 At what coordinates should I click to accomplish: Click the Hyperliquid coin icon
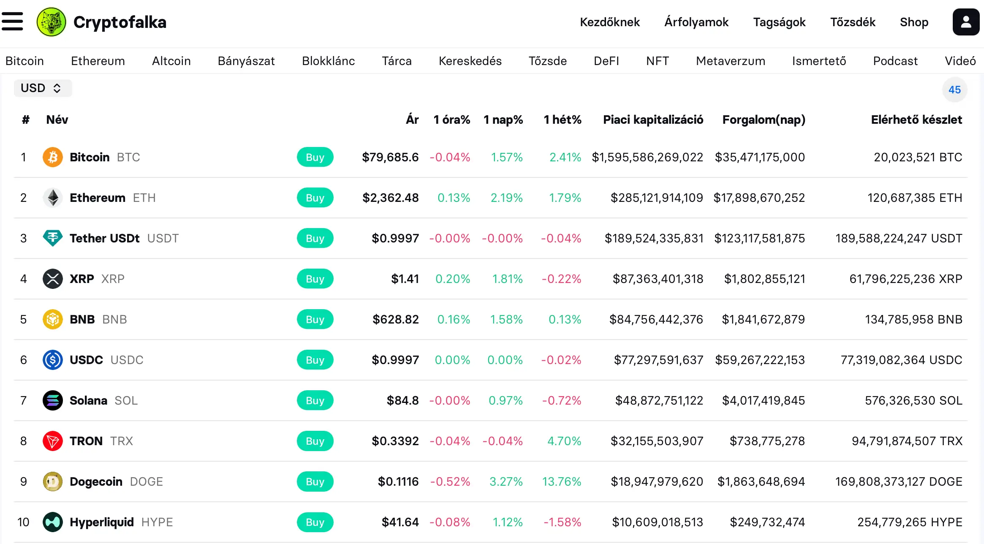click(x=53, y=522)
